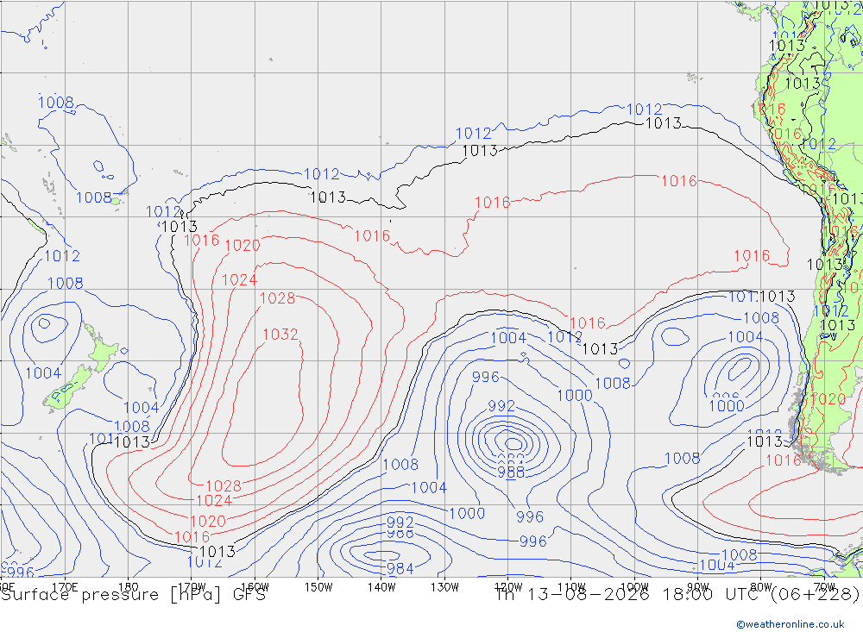Click the weatheronline.co.uk copyright link
This screenshot has height=632, width=863.
pyautogui.click(x=791, y=624)
